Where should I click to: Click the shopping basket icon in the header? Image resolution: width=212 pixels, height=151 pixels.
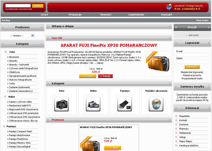pyautogui.click(x=169, y=7)
